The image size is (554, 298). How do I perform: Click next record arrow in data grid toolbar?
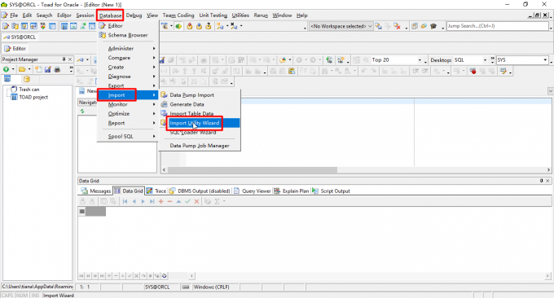143,201
